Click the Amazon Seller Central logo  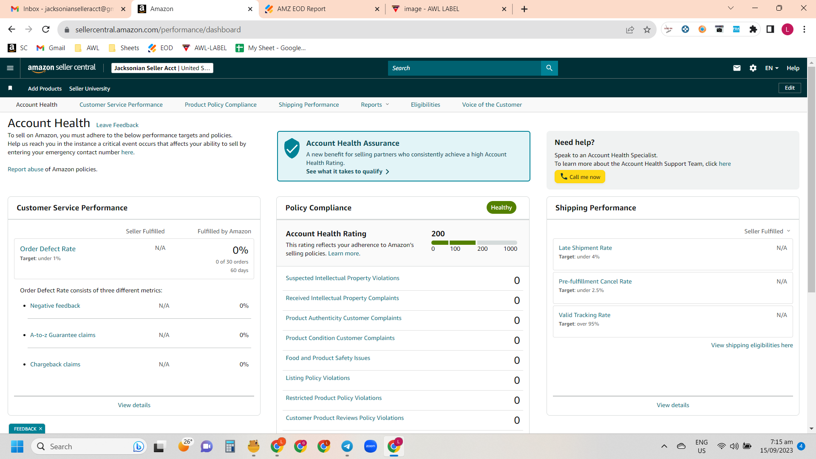tap(62, 68)
